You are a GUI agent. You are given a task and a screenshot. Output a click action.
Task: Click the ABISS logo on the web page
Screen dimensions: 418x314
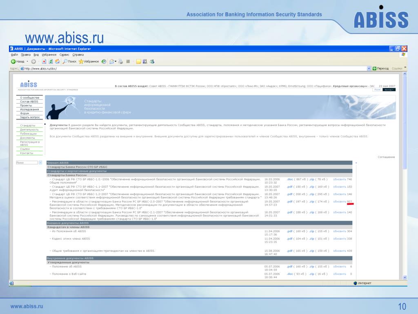coord(29,85)
